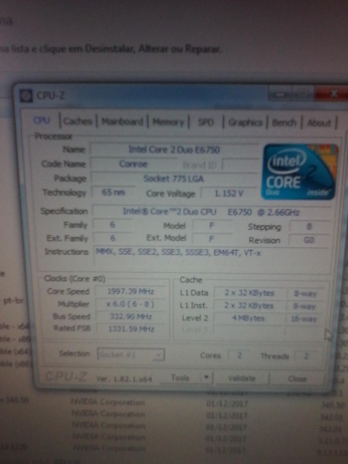Click the Level 2 value 4 MBytes
This screenshot has width=348, height=464.
[249, 318]
